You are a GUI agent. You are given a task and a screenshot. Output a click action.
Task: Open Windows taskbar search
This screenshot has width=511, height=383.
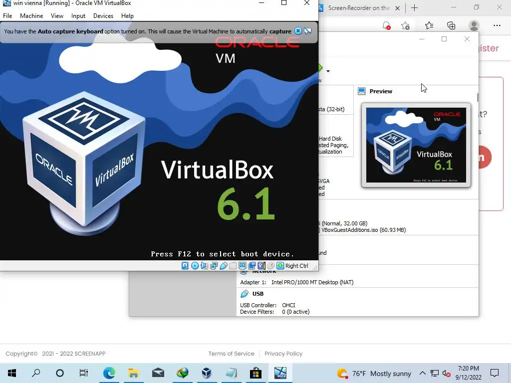coord(36,373)
